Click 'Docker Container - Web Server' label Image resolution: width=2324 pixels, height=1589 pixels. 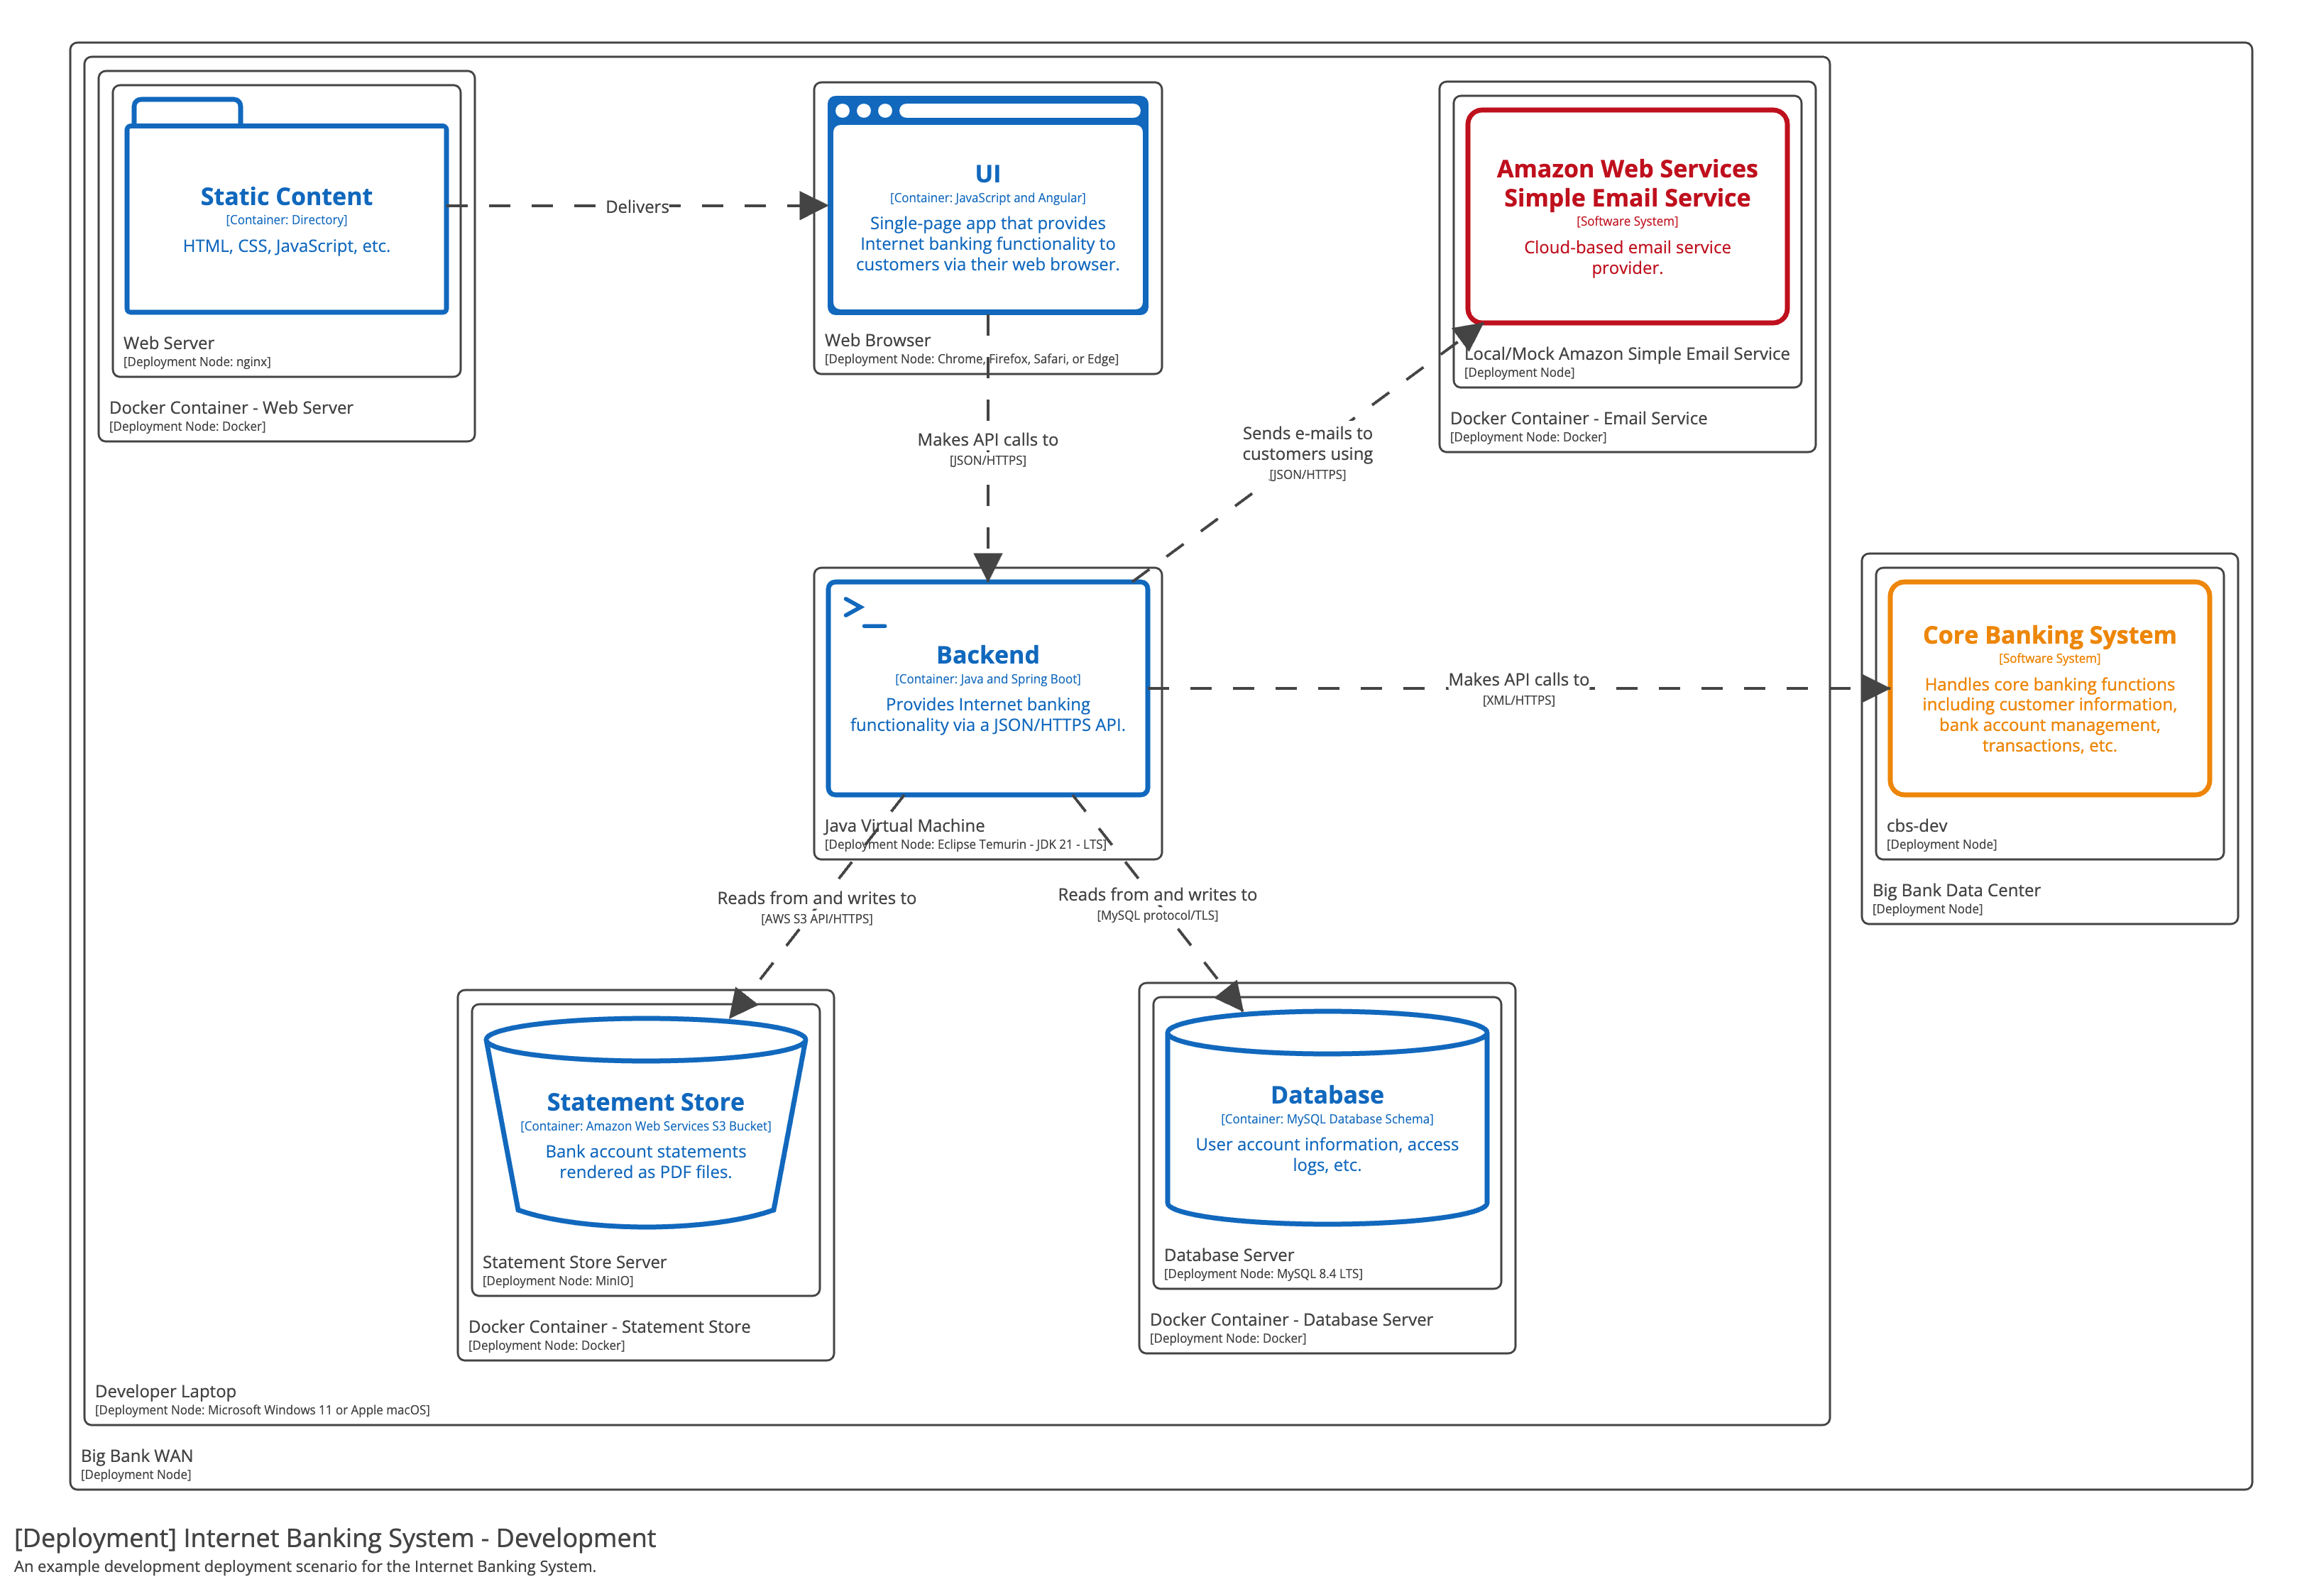231,408
